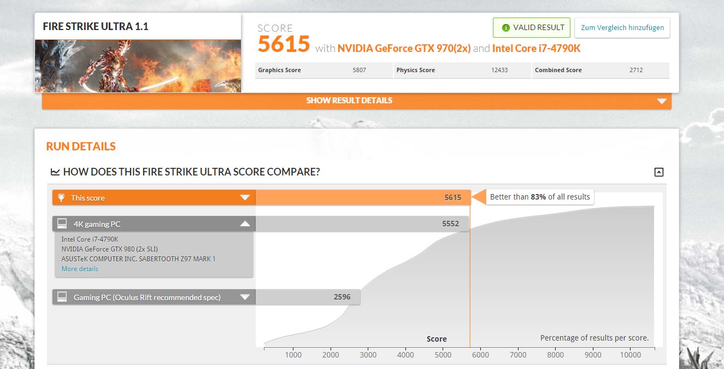The image size is (724, 369).
Task: Click the Physics Score 12433 cell
Action: point(462,70)
